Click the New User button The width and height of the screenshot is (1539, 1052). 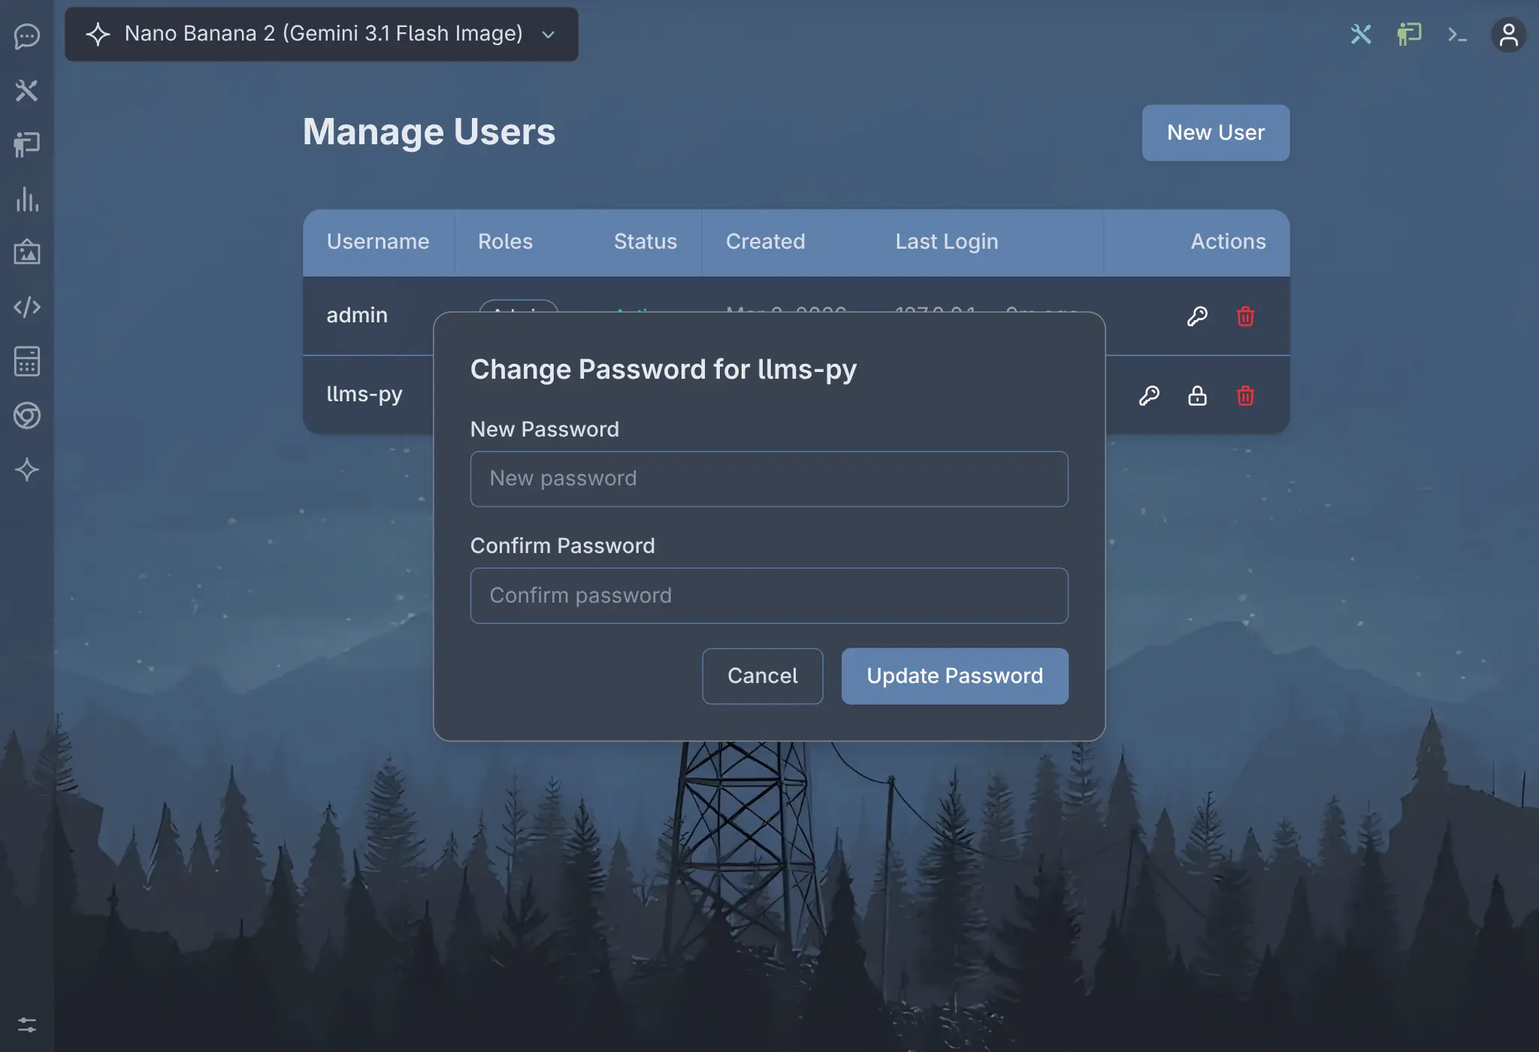[x=1214, y=132]
